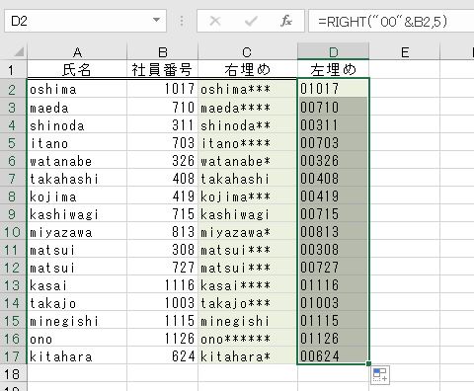Click the Cancel X icon in formula bar
Image resolution: width=474 pixels, height=391 pixels.
point(215,21)
